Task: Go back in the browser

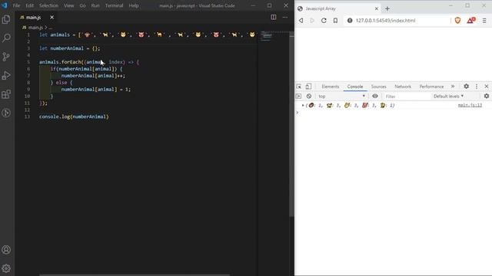Action: pos(301,21)
